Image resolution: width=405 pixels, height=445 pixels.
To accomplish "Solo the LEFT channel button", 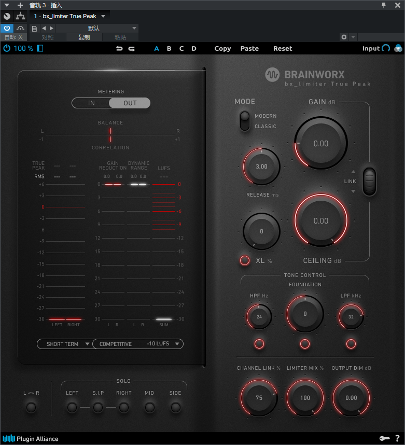I will [x=72, y=407].
